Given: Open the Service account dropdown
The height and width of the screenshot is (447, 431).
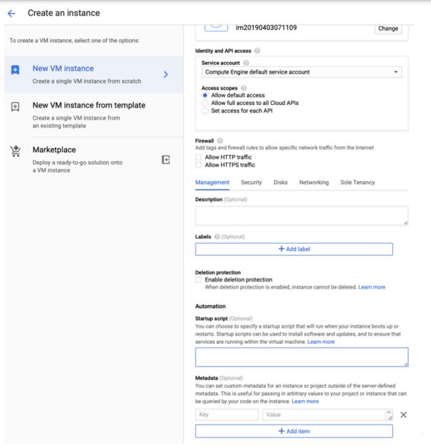Looking at the screenshot, I should 301,72.
